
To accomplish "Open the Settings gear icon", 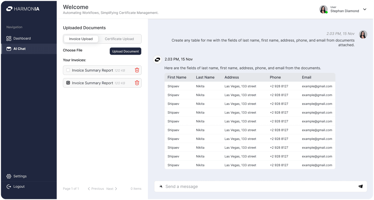I will [x=9, y=176].
